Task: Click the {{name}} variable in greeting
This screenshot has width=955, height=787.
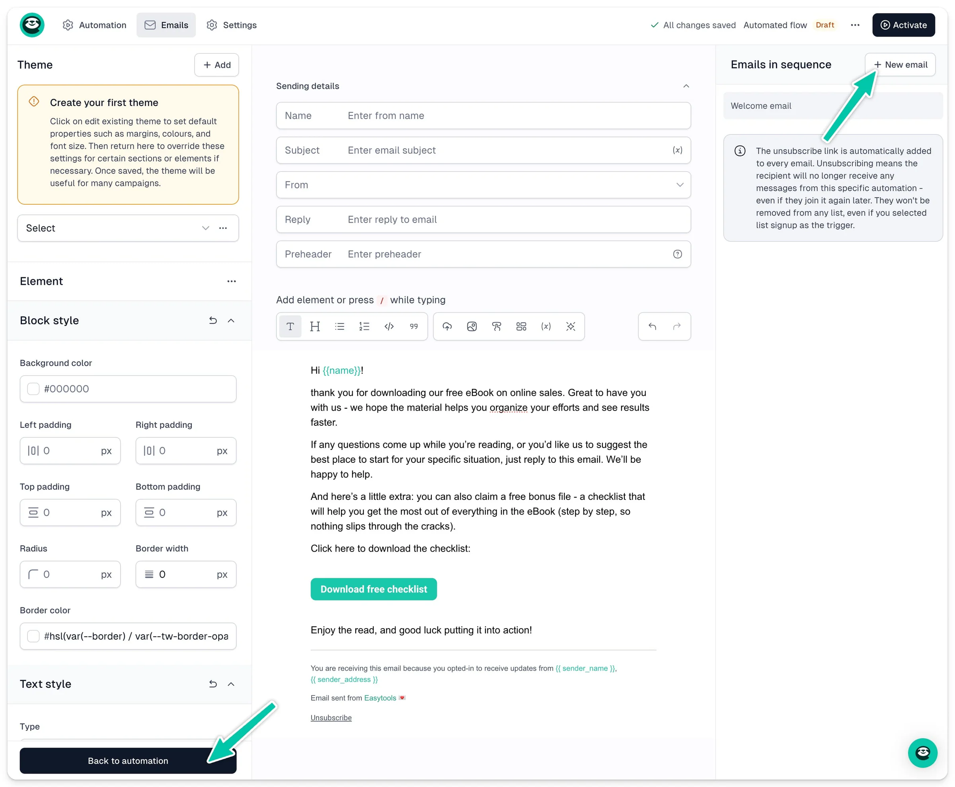Action: click(342, 370)
